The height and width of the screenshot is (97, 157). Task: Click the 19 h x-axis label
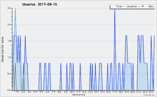tap(127, 92)
